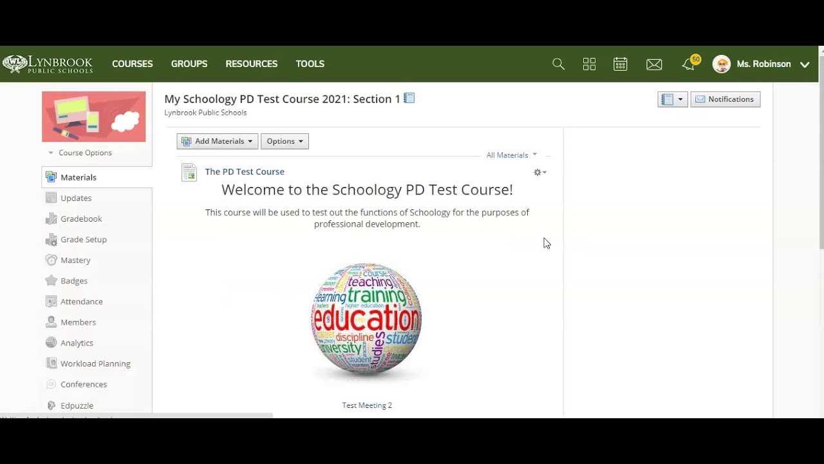Click the Notifications button
This screenshot has width=824, height=464.
(x=726, y=99)
